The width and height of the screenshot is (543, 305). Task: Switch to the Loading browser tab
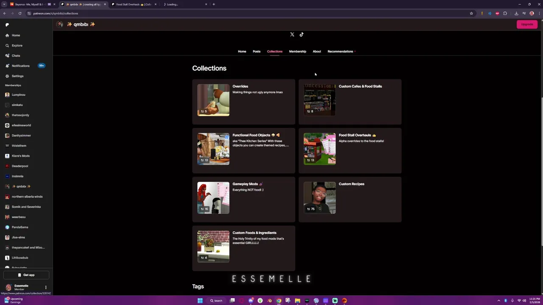coord(185,4)
